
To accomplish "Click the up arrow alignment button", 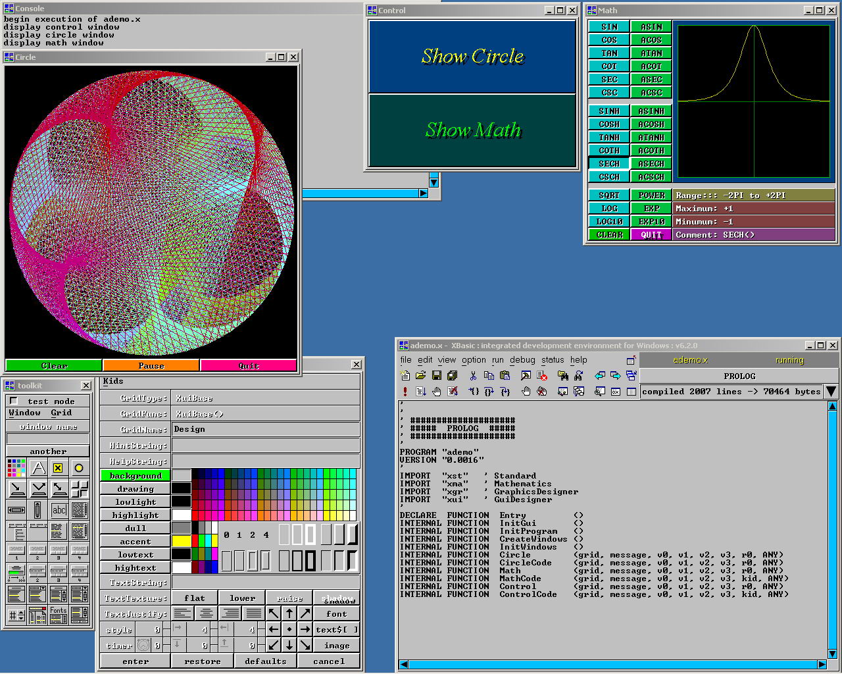I will click(x=289, y=613).
